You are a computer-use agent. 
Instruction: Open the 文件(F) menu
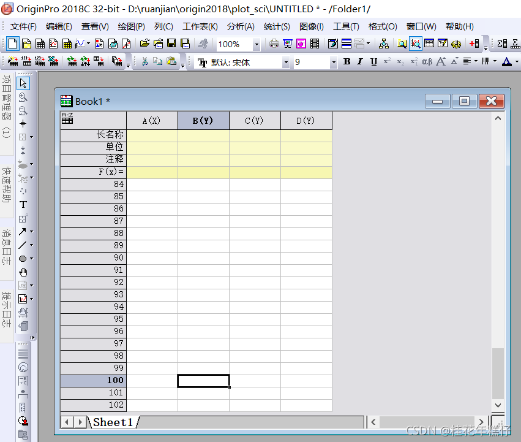(23, 26)
